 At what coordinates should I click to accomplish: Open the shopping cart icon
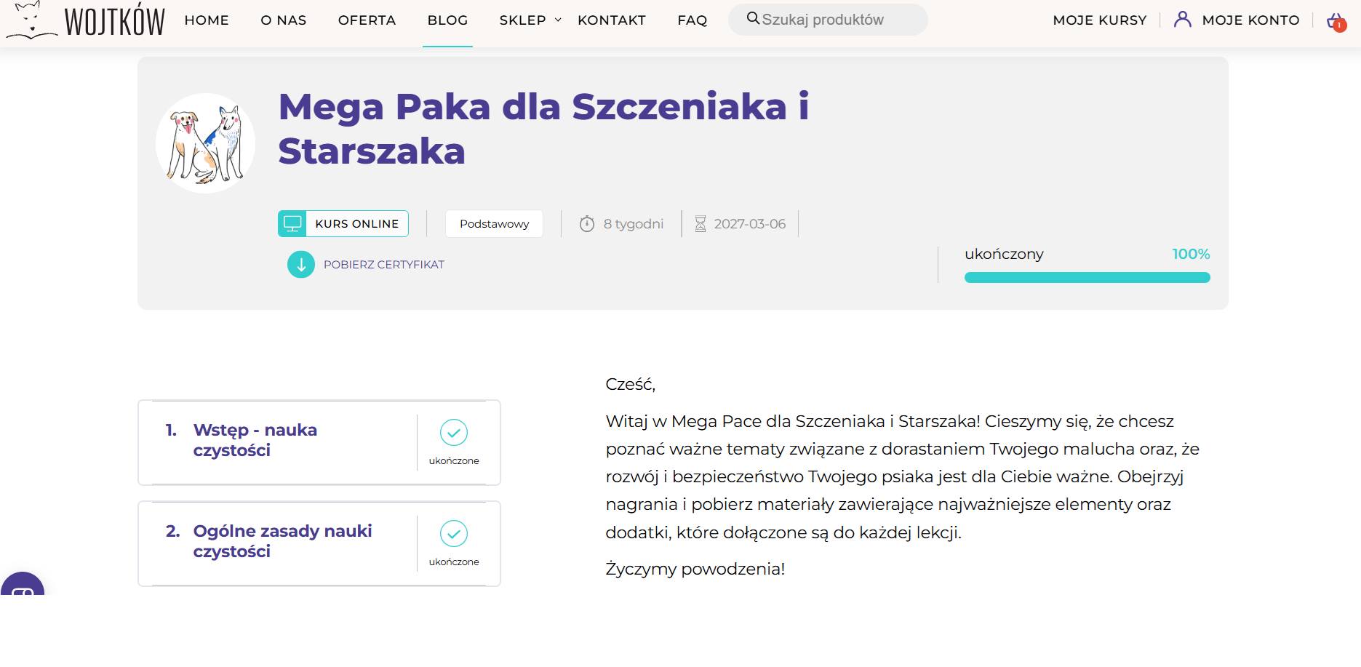pos(1336,21)
